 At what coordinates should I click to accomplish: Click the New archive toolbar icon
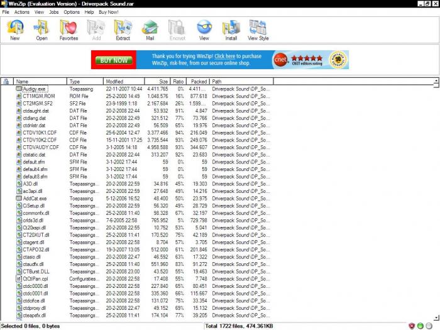pyautogui.click(x=15, y=30)
